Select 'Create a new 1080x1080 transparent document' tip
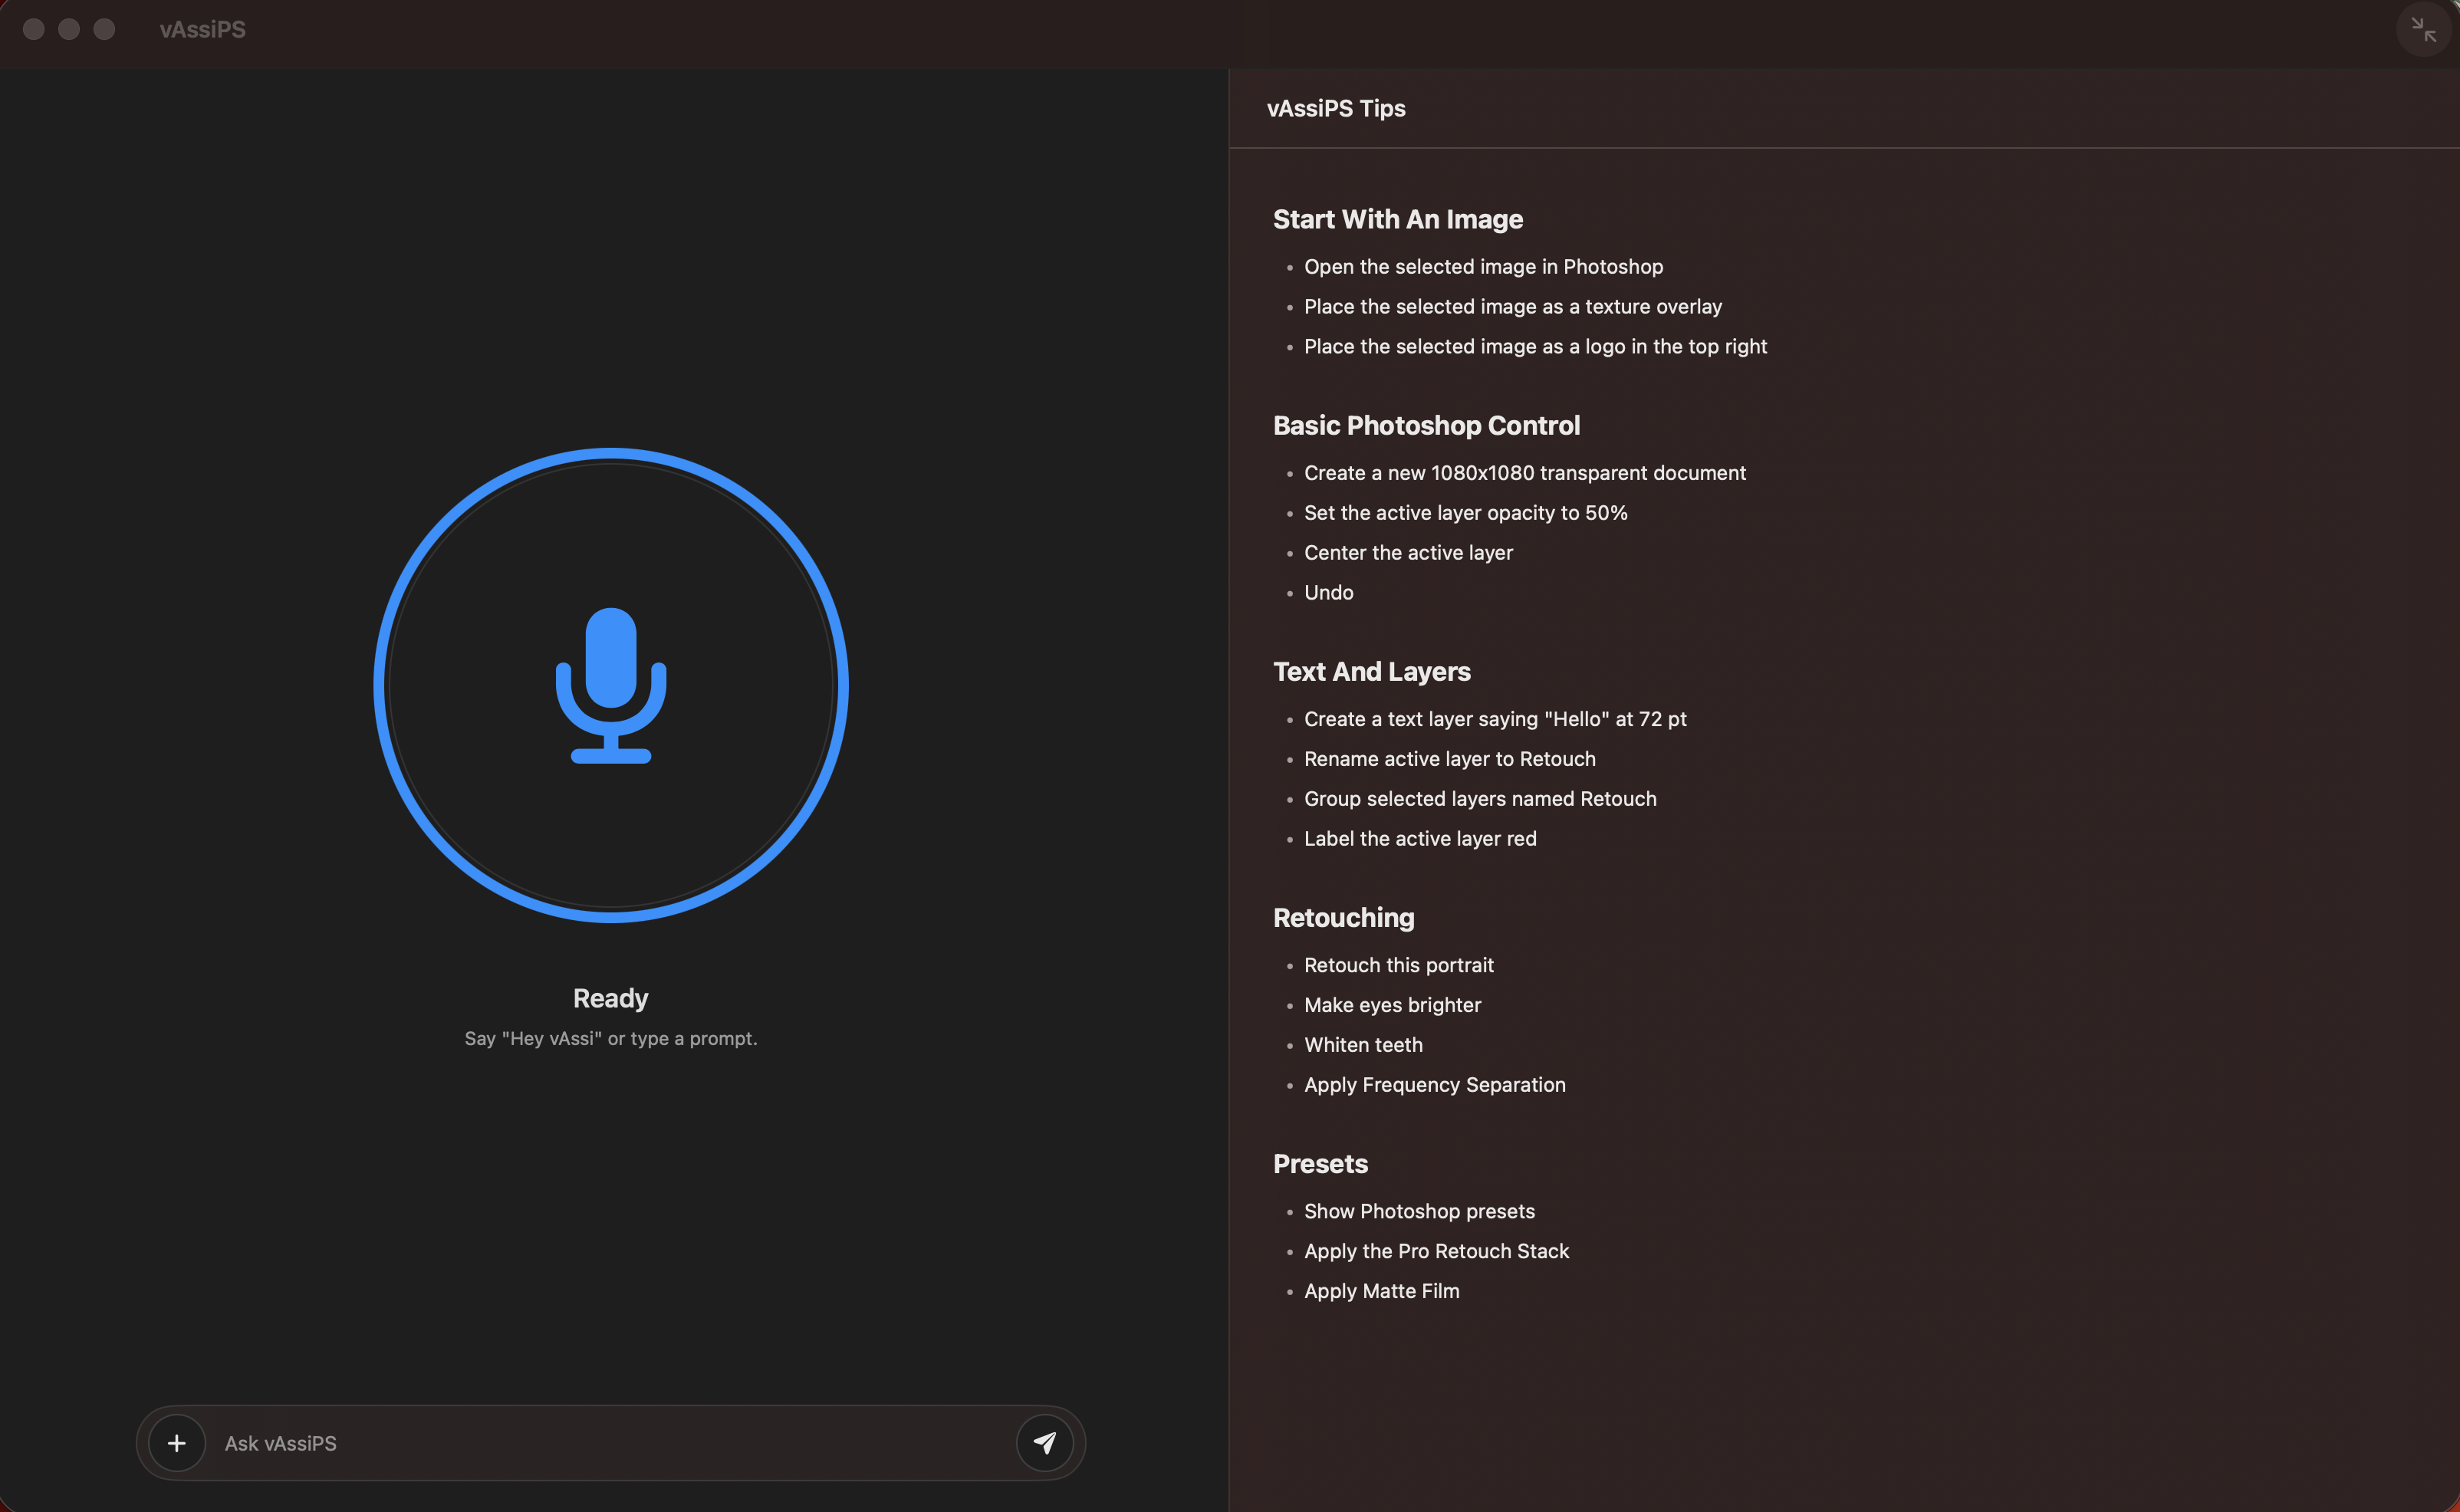The width and height of the screenshot is (2460, 1512). (x=1524, y=473)
